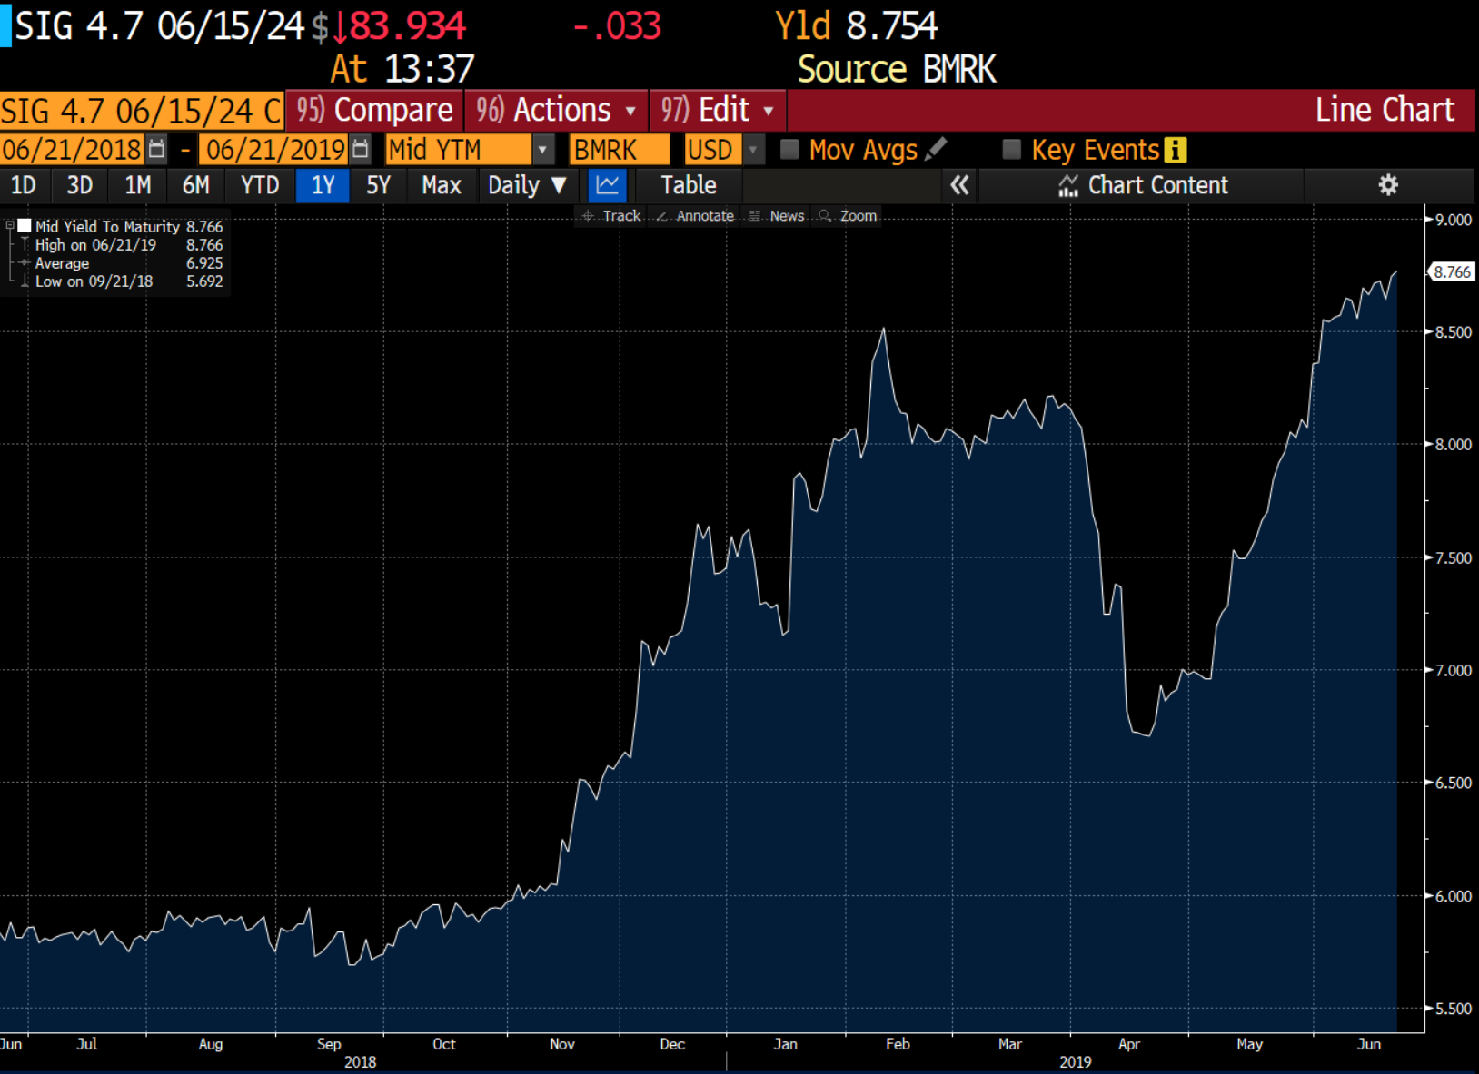Click the 5.500 y-axis label
Screen dimensions: 1479x1074
[1454, 1009]
